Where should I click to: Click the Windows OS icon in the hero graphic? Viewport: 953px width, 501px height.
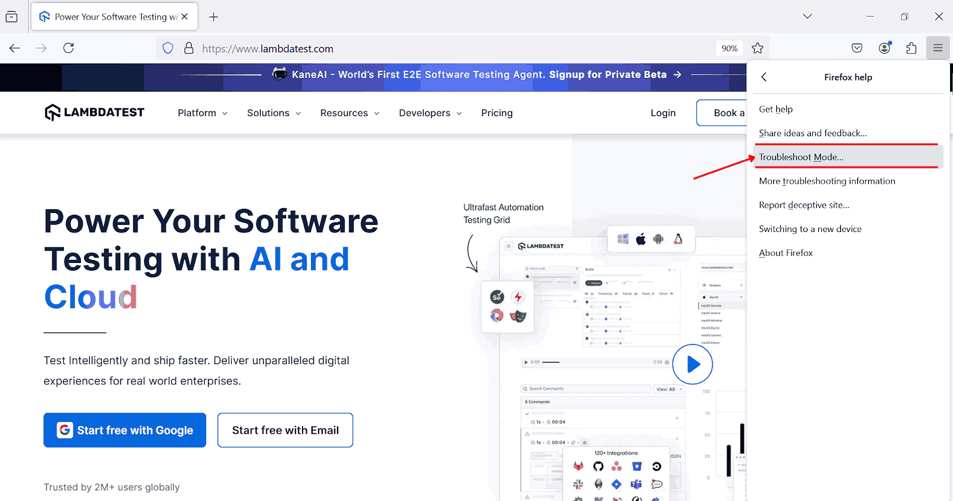623,239
